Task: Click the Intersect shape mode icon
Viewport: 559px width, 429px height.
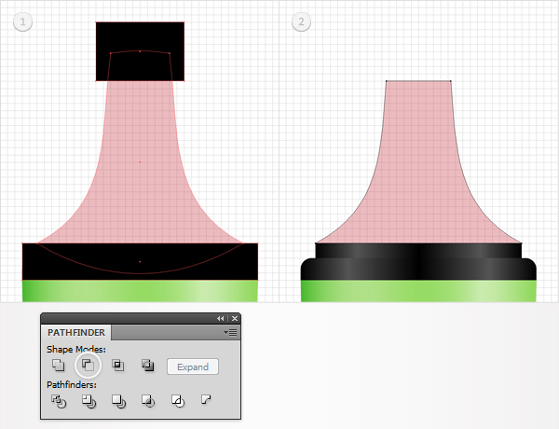Action: 118,365
